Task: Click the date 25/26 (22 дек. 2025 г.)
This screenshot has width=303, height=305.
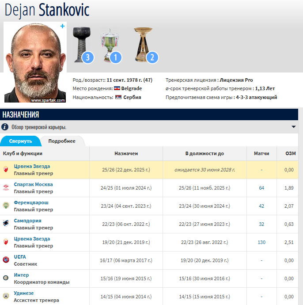Action: click(x=126, y=170)
